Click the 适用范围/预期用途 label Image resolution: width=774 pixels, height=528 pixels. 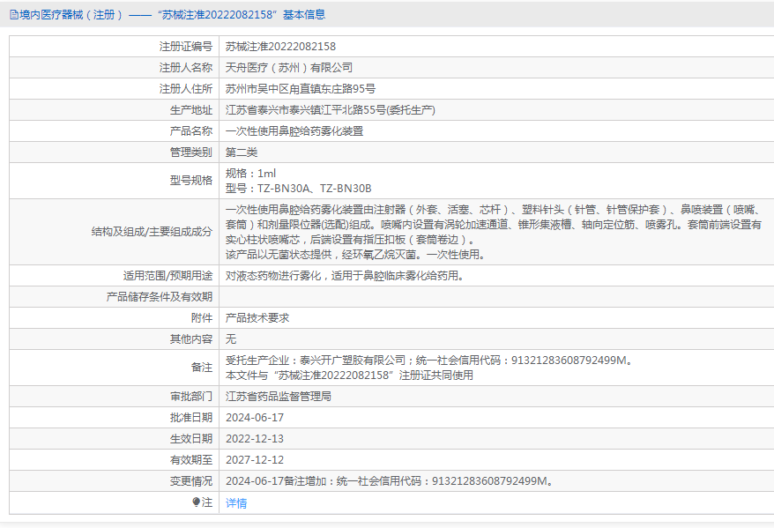[167, 276]
